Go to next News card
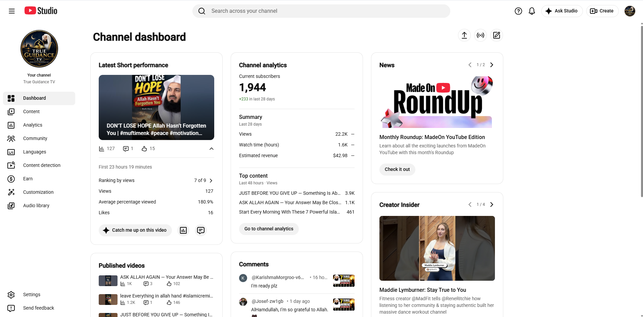This screenshot has height=317, width=643. click(492, 65)
